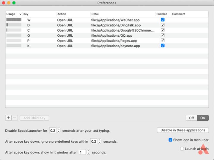The width and height of the screenshot is (214, 160).
Task: Click the Add Child Key button
Action: [x=34, y=118]
